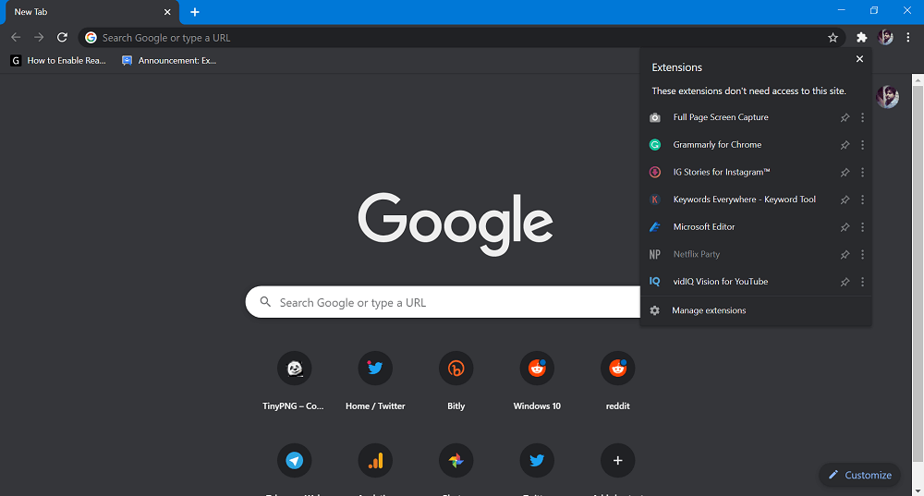
Task: Open more actions for IG Stories for Instagram
Action: pos(863,172)
